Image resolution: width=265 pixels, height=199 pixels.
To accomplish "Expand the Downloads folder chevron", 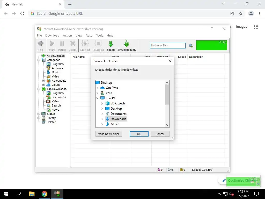I will tap(102, 119).
